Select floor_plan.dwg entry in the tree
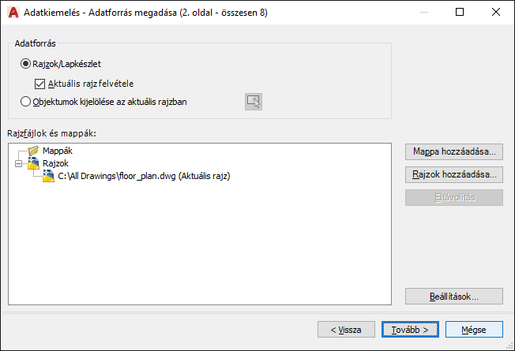Viewport: 515px width, 351px height. pyautogui.click(x=143, y=177)
